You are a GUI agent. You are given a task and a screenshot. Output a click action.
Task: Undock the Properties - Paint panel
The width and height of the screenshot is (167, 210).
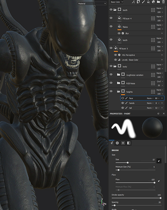click(158, 114)
